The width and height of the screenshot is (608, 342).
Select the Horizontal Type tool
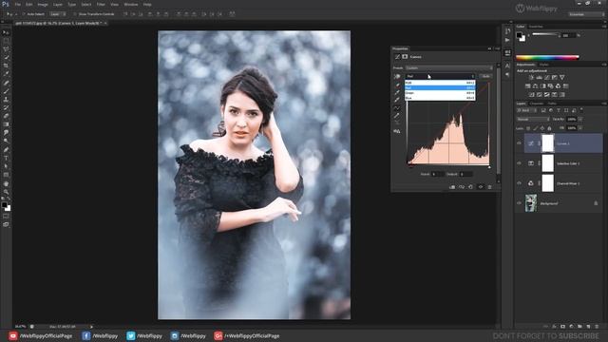pyautogui.click(x=6, y=158)
